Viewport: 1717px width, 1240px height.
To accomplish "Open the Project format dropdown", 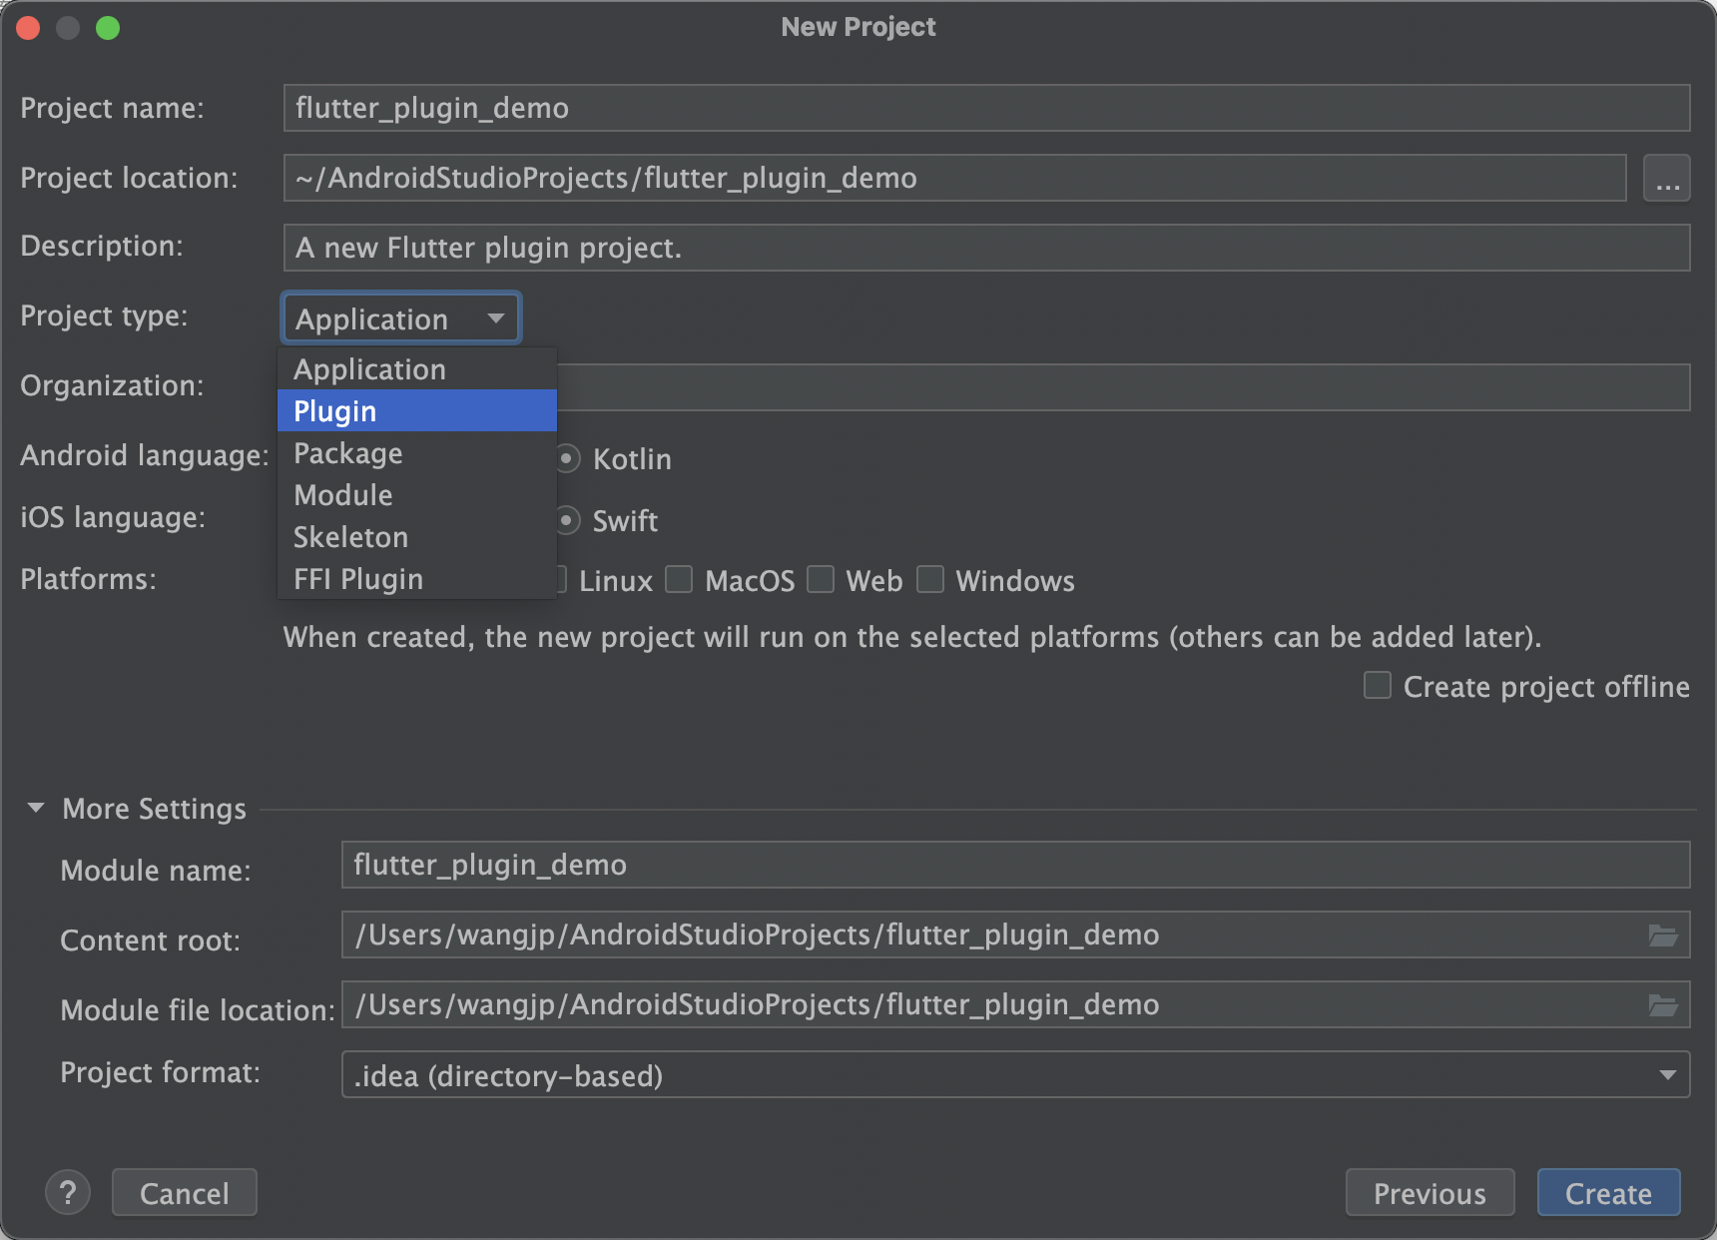I will 1668,1075.
